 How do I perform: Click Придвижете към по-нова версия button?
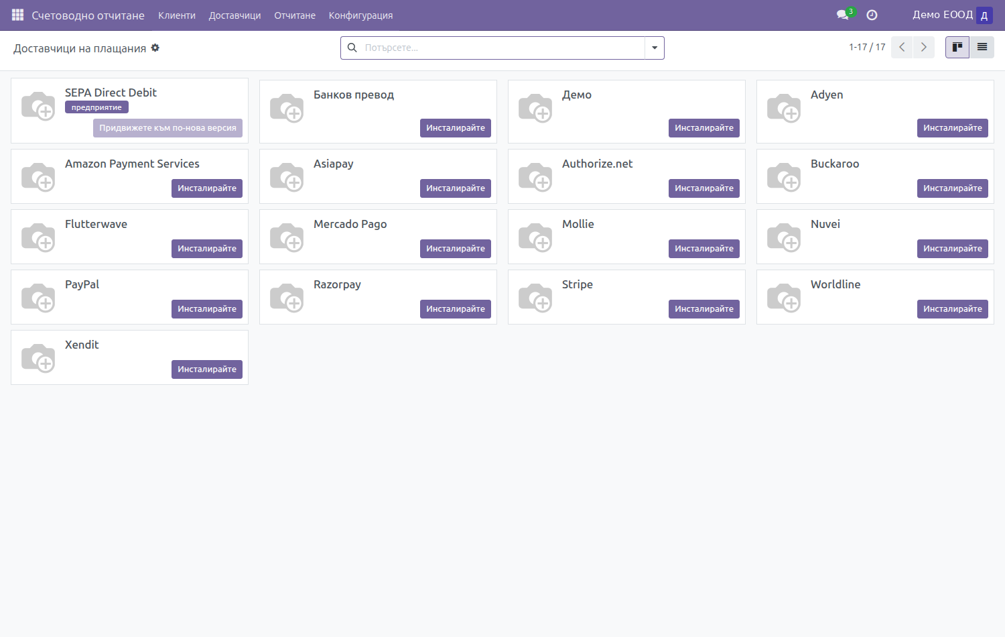tap(167, 128)
